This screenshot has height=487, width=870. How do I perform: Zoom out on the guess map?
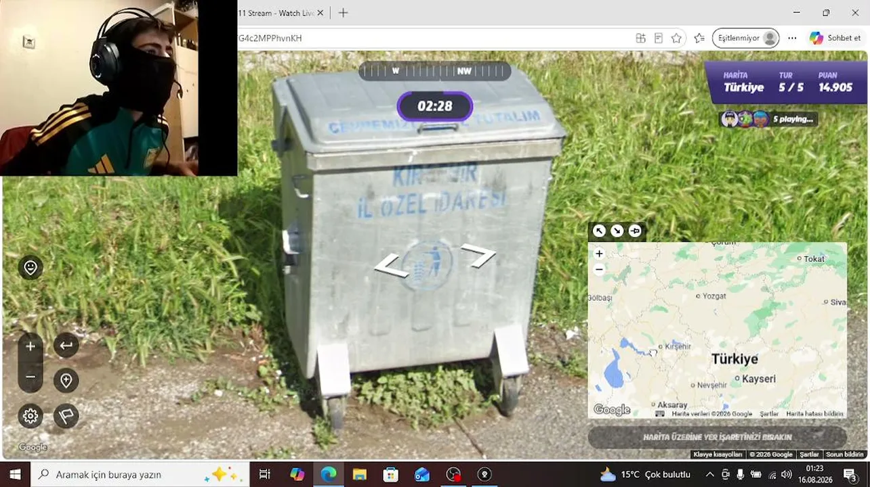(599, 269)
